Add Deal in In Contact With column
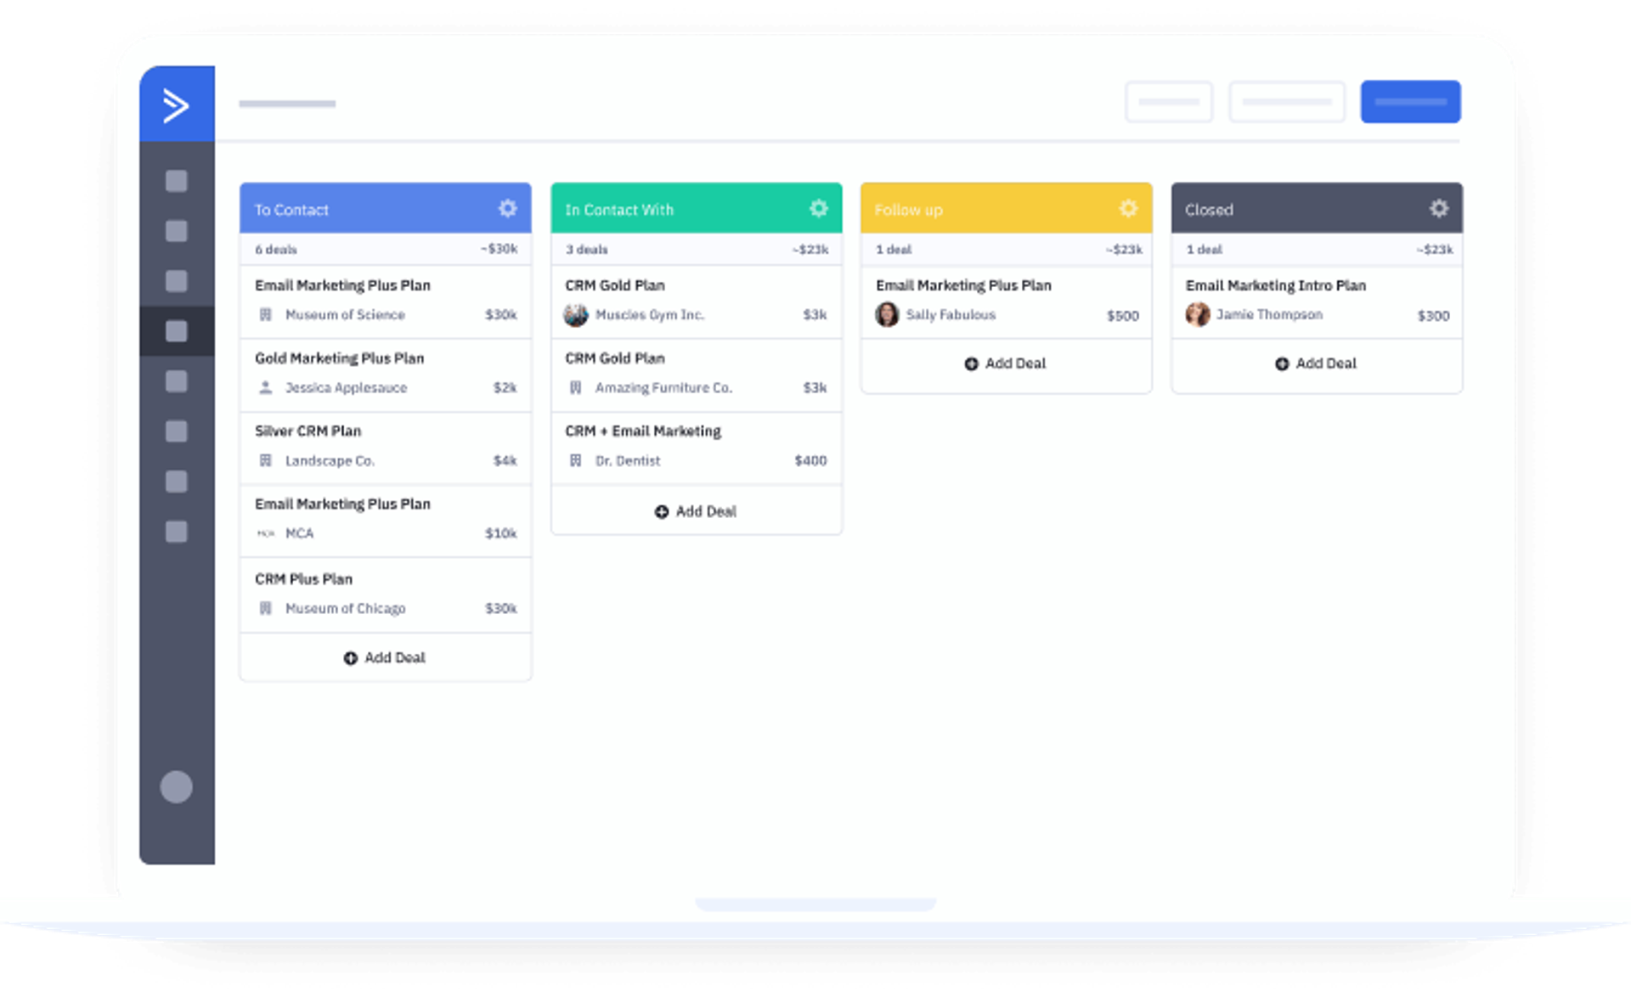The image size is (1631, 997). point(696,511)
